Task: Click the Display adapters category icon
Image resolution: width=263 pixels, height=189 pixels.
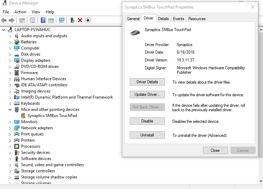Action: point(17,60)
